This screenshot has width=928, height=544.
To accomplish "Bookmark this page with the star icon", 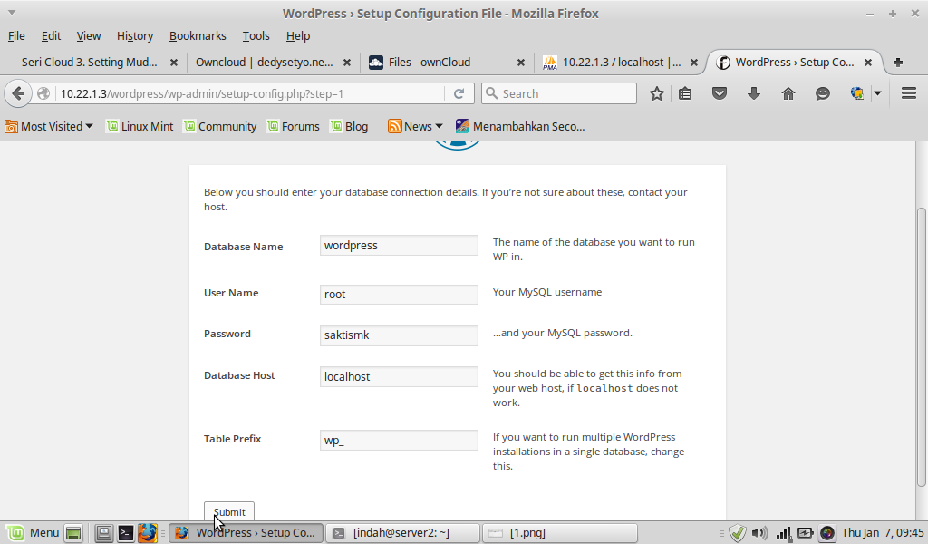I will point(656,93).
